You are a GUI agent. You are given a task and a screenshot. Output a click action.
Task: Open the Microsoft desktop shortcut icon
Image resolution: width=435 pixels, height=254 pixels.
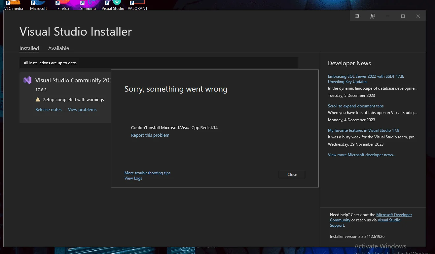click(38, 5)
